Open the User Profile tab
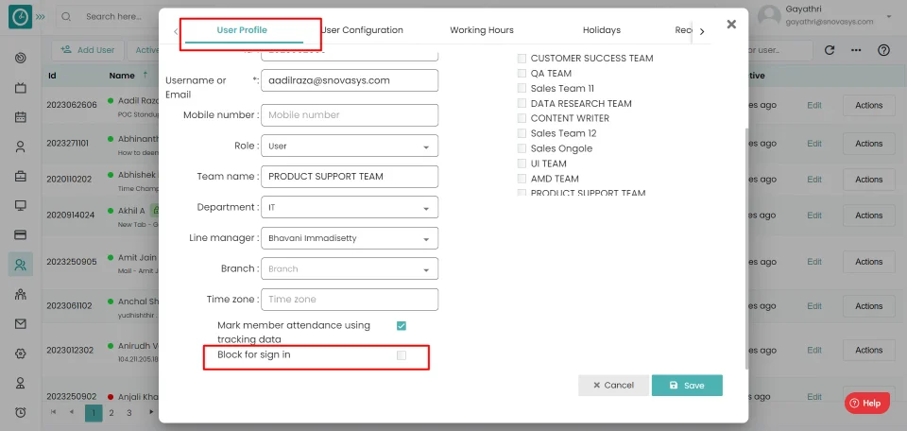907x431 pixels. click(x=242, y=30)
